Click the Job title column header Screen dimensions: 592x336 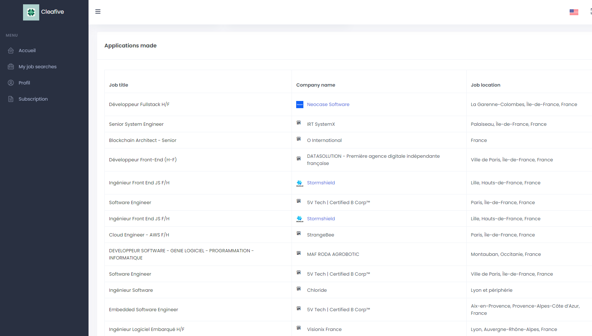118,85
